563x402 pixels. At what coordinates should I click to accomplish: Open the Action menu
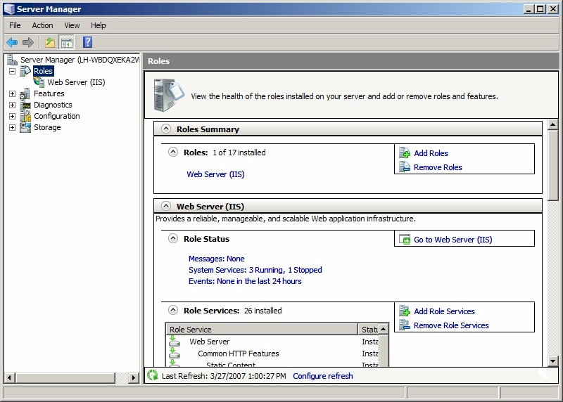point(42,25)
